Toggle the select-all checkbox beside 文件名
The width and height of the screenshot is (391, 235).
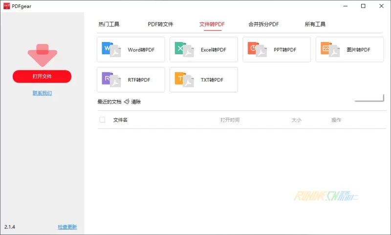pyautogui.click(x=102, y=120)
